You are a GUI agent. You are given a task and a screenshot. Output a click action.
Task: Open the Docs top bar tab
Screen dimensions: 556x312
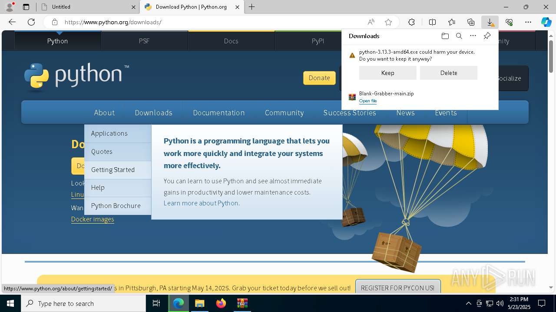tap(231, 41)
